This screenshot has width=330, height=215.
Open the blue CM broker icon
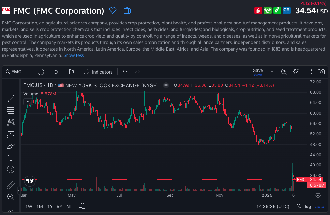click(x=286, y=10)
